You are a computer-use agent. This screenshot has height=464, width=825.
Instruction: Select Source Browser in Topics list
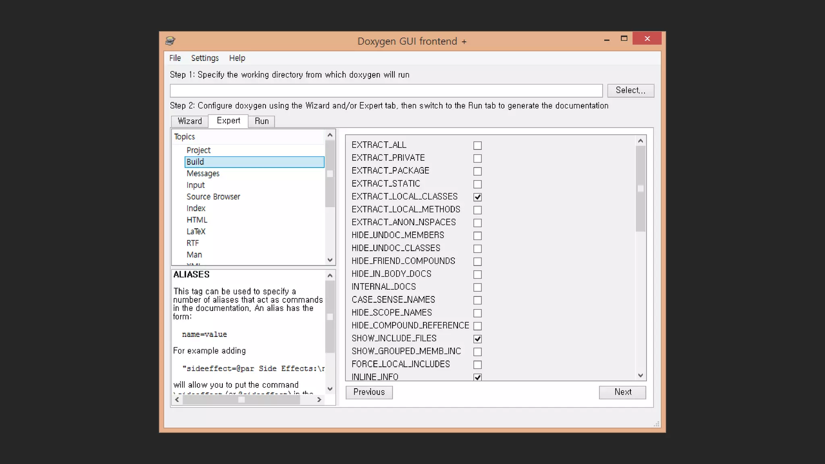click(213, 197)
